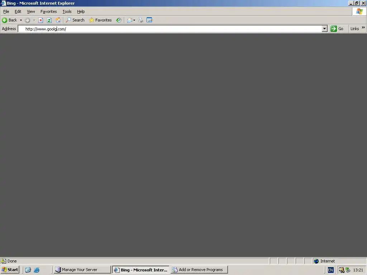Switch to Manage Your Server taskbar button

[x=82, y=270]
